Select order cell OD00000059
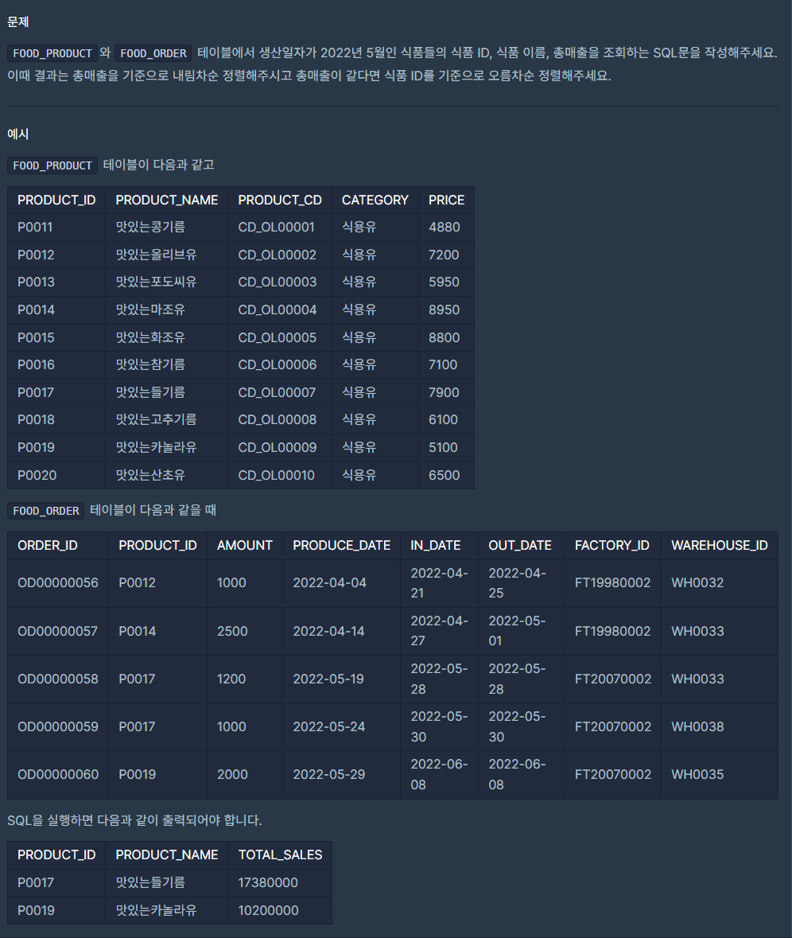Viewport: 792px width, 938px height. point(58,727)
